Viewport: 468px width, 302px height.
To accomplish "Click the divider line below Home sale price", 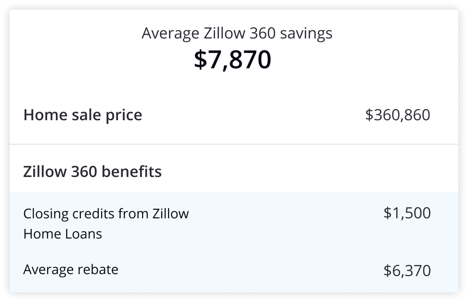I will [x=234, y=144].
